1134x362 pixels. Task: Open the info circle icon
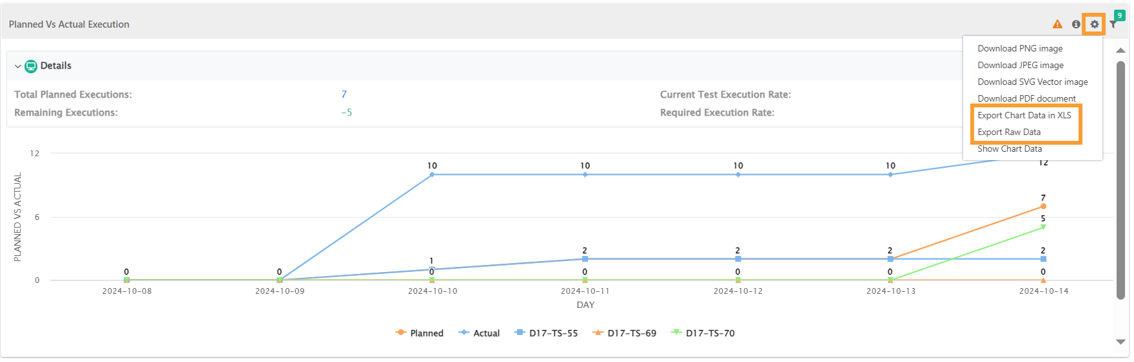coord(1076,24)
